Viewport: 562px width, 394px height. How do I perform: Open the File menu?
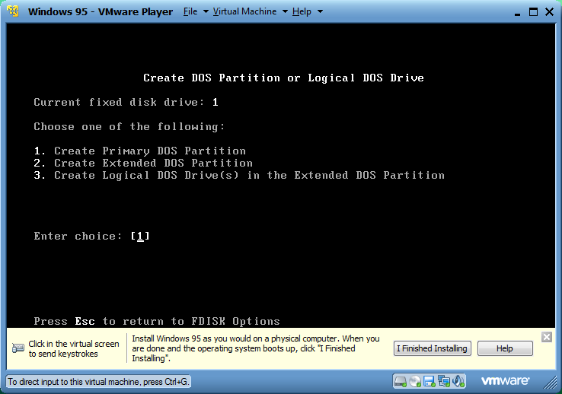click(190, 11)
